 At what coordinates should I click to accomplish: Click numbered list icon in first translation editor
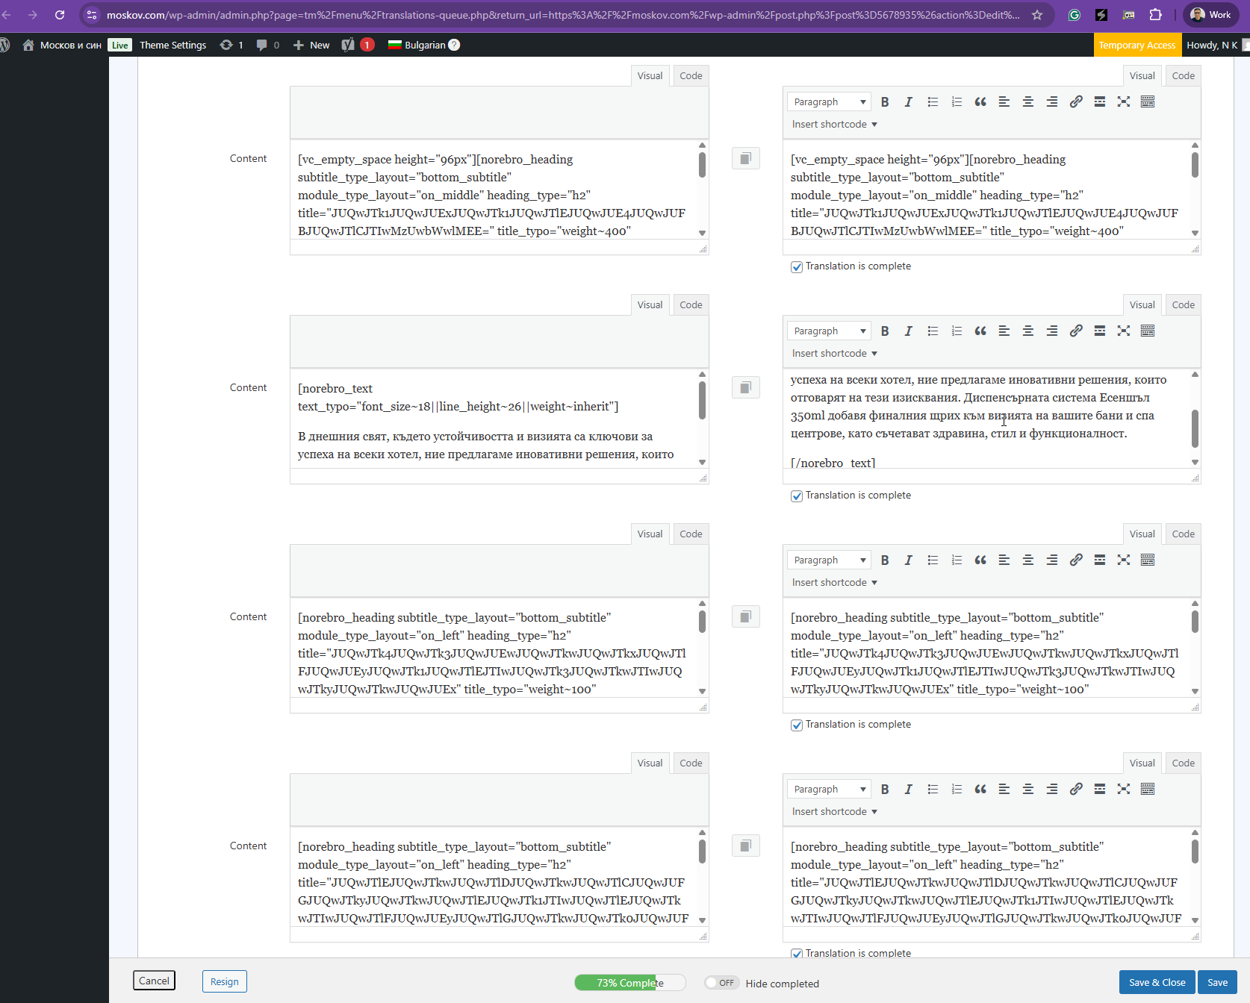click(x=957, y=101)
